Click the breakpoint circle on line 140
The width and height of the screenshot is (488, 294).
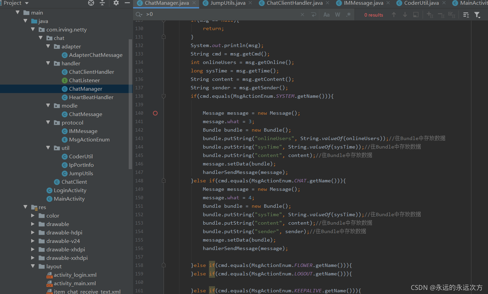pyautogui.click(x=155, y=113)
